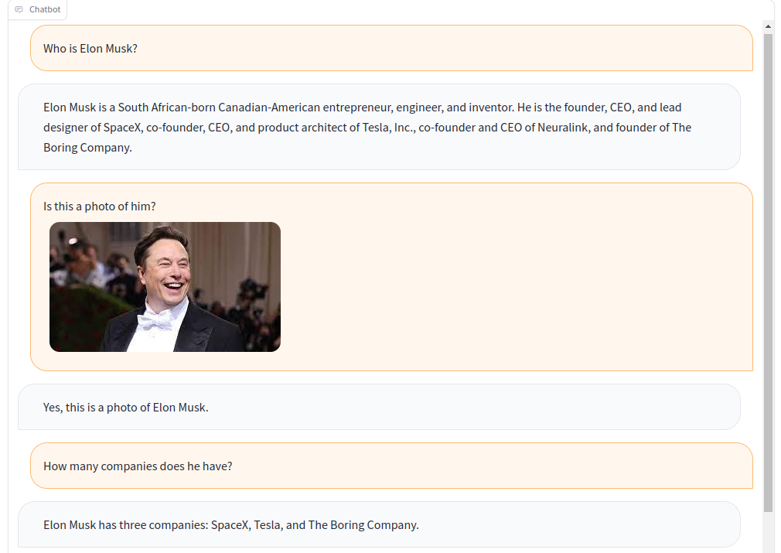Click the Chatbot speech-bubble icon

(19, 9)
